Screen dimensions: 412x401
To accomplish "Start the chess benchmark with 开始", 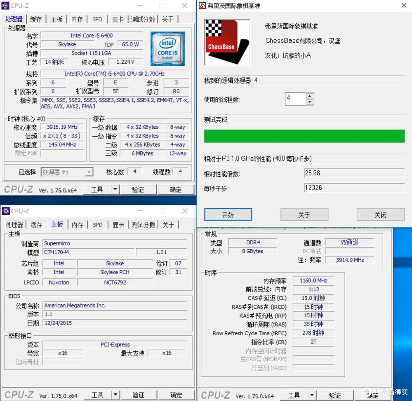I will pyautogui.click(x=228, y=215).
